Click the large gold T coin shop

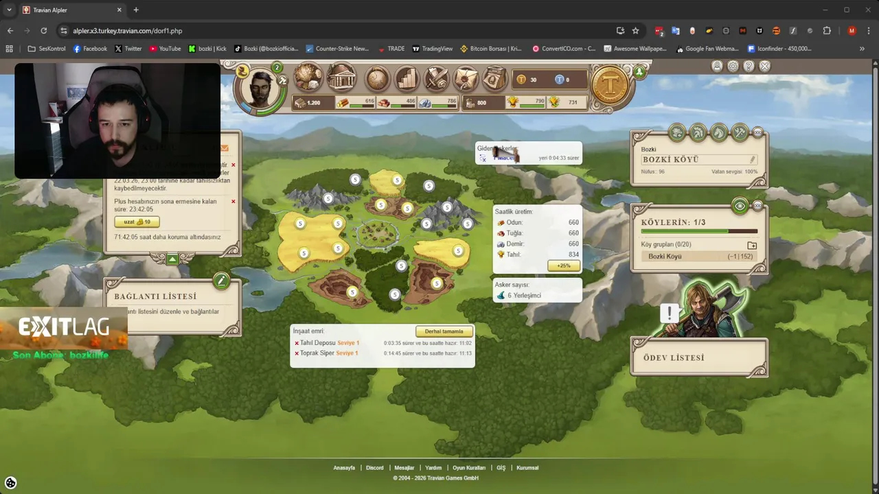click(610, 86)
